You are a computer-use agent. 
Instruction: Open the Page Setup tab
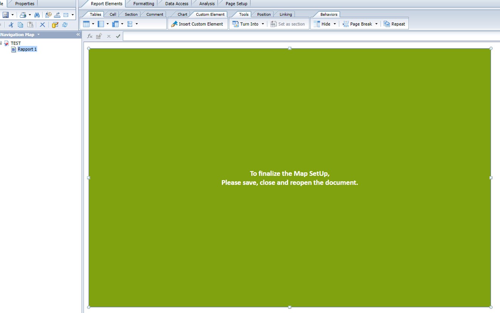pyautogui.click(x=236, y=4)
